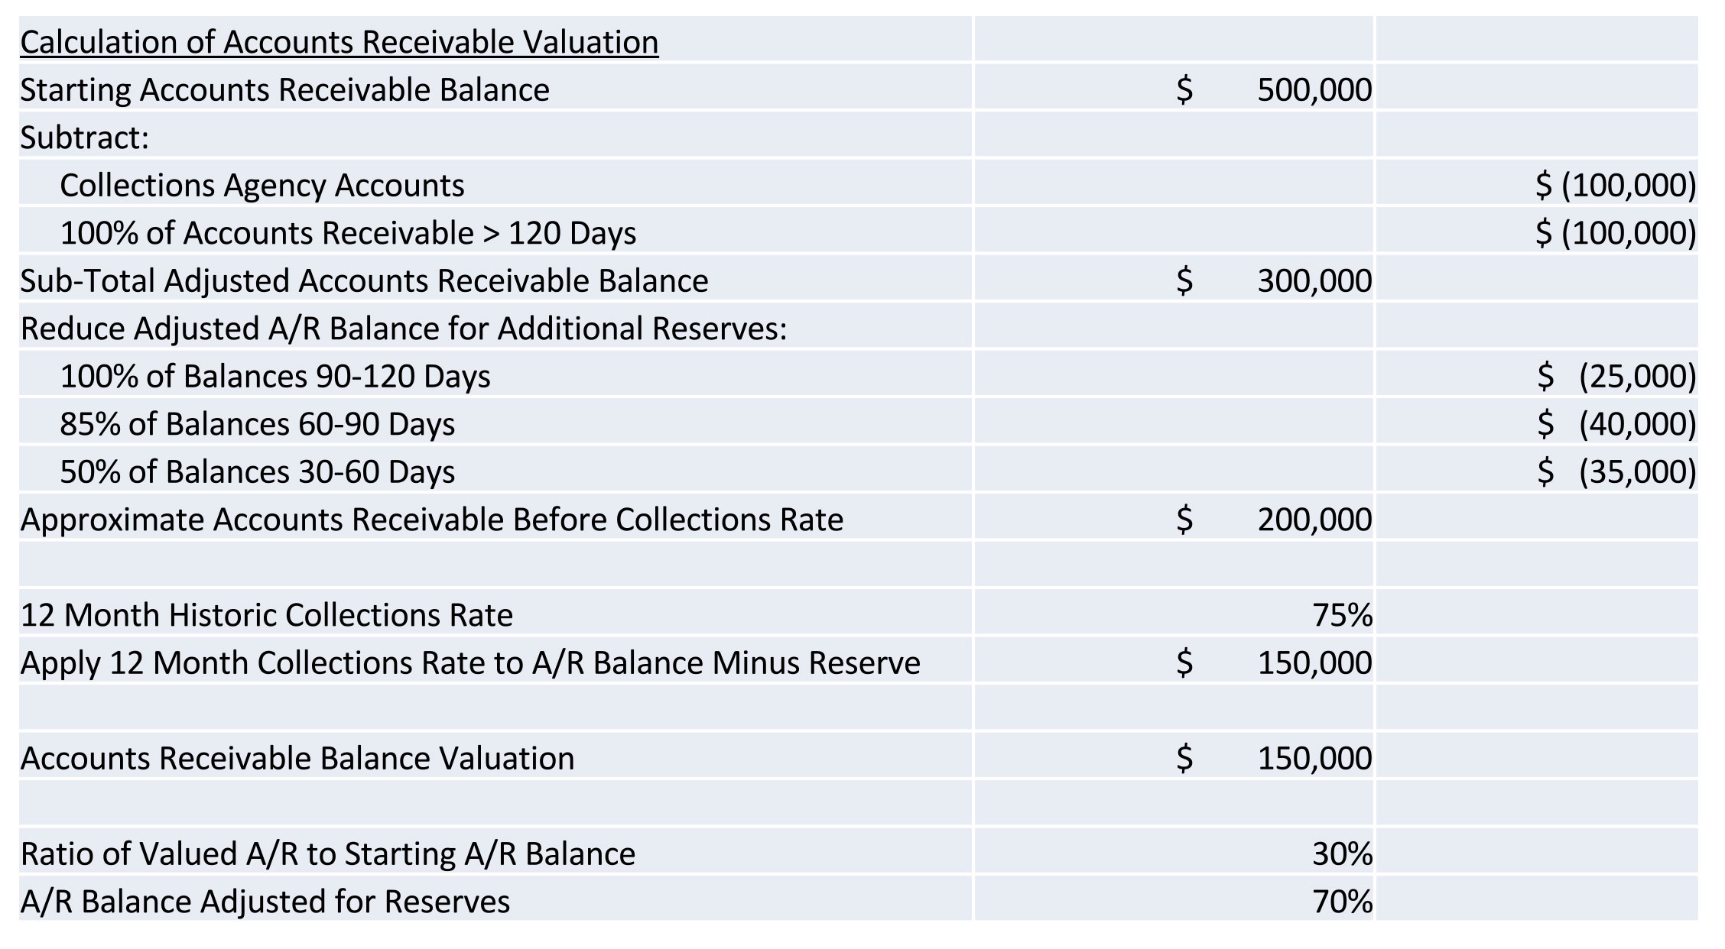Screen dimensions: 1725x949
Task: Select the 75% historic collections rate cell
Action: (x=1174, y=615)
